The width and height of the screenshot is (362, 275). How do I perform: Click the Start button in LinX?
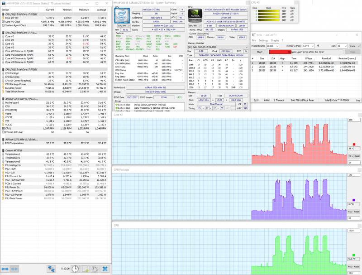coord(259,52)
